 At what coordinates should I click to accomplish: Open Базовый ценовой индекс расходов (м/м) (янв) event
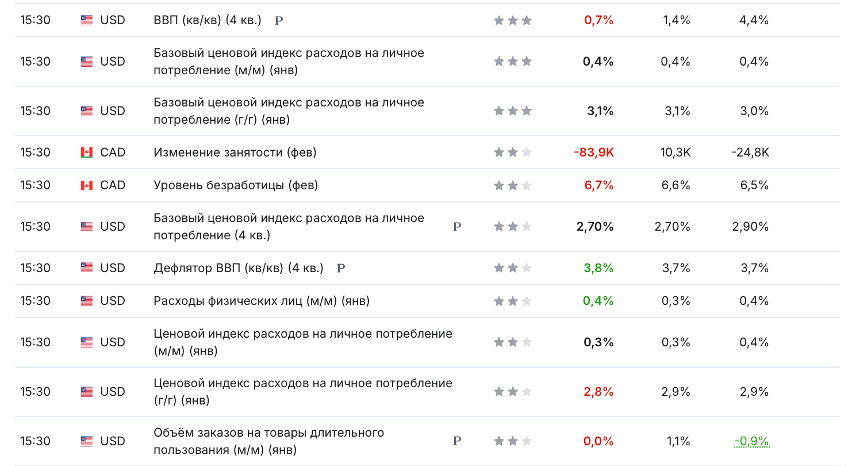(289, 62)
